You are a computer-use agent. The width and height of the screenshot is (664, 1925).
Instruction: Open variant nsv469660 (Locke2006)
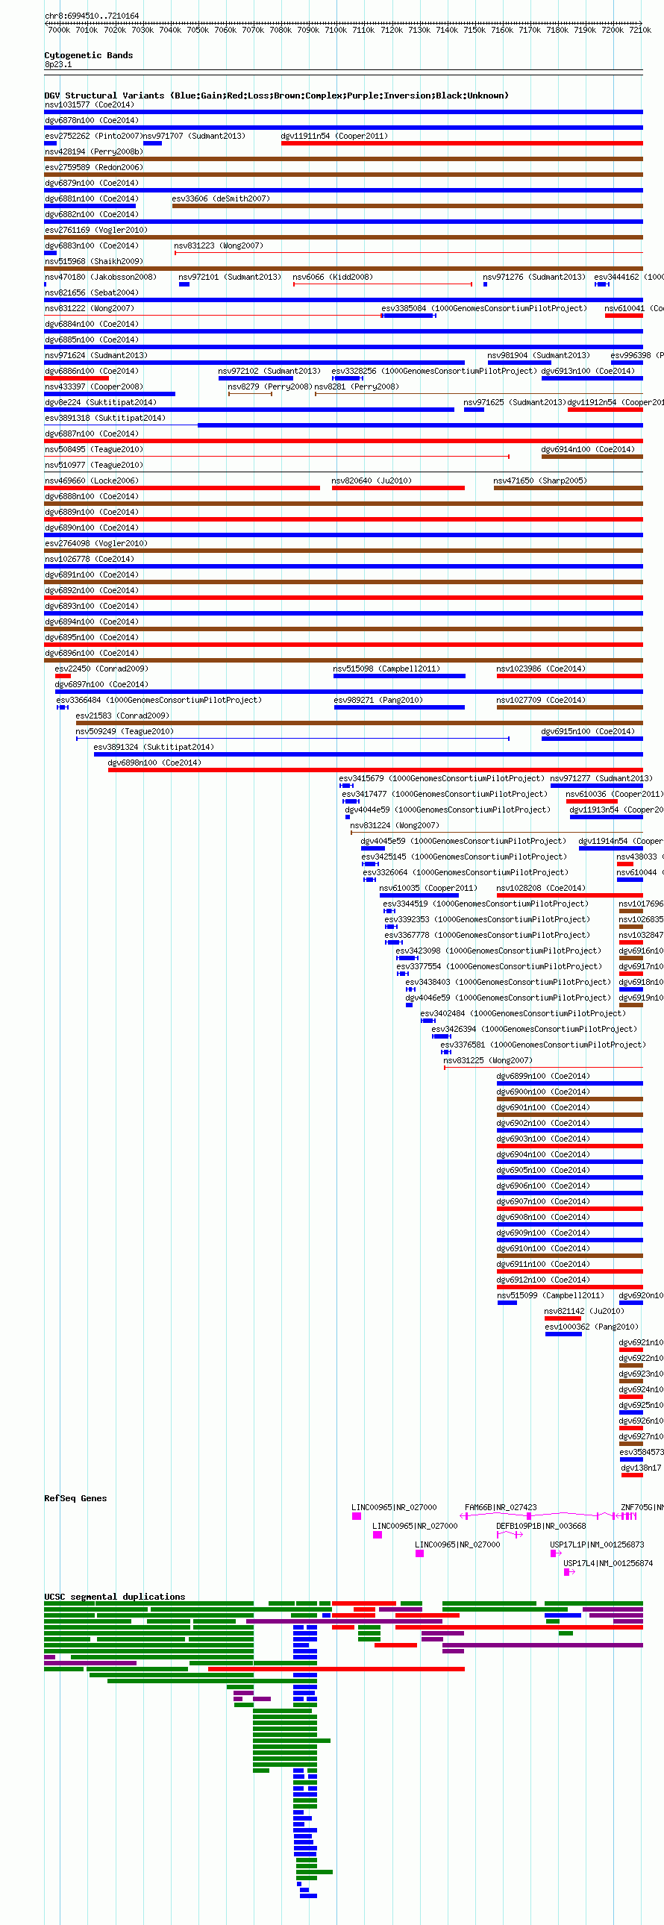click(x=92, y=481)
